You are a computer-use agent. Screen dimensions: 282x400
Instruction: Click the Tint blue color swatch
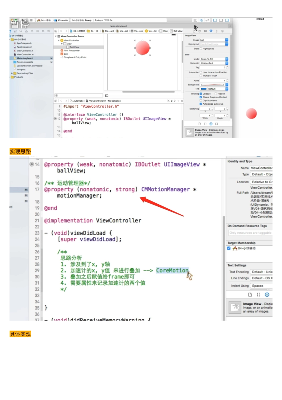[204, 89]
